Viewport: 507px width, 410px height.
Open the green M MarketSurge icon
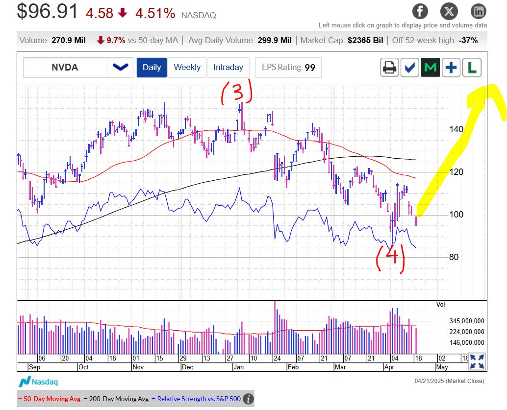(431, 68)
